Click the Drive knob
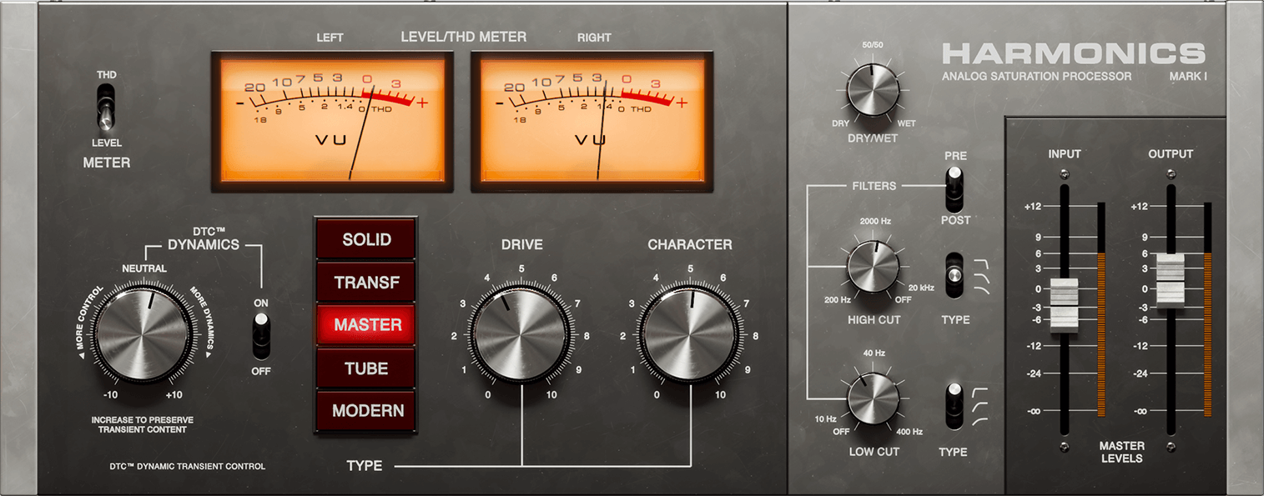The width and height of the screenshot is (1264, 496). [521, 336]
